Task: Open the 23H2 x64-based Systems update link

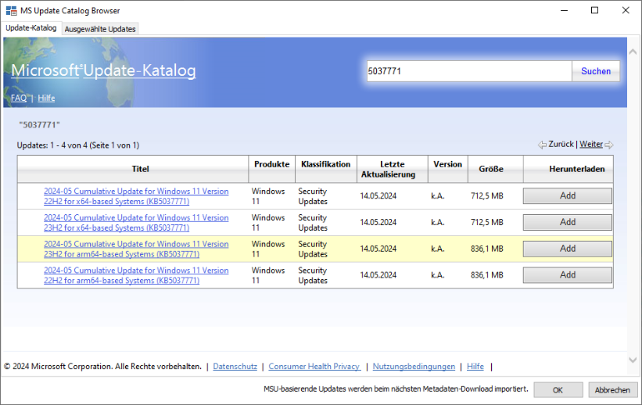Action: pyautogui.click(x=136, y=223)
